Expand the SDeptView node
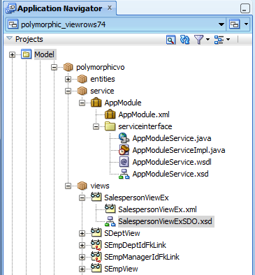 click(82, 234)
